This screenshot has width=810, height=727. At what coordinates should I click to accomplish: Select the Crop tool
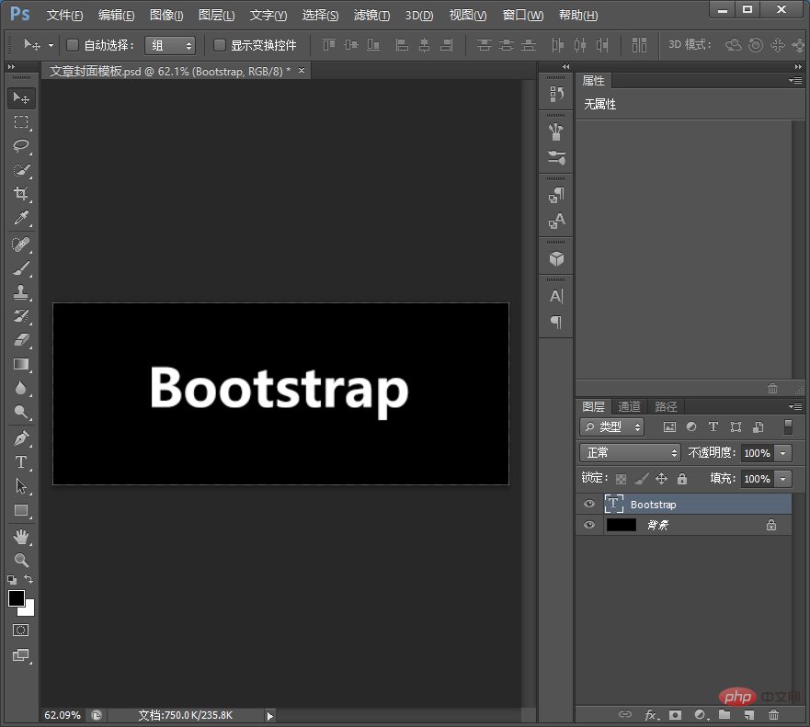coord(21,194)
